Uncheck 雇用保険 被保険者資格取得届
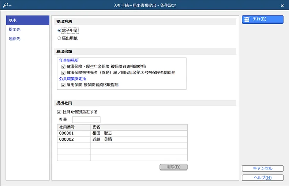The image size is (289, 186). (x=63, y=85)
